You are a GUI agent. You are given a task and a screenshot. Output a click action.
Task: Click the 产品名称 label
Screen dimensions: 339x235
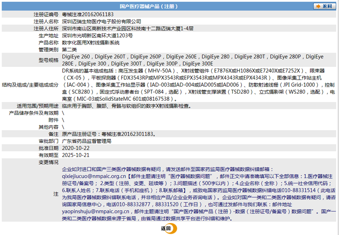[x=48, y=43]
